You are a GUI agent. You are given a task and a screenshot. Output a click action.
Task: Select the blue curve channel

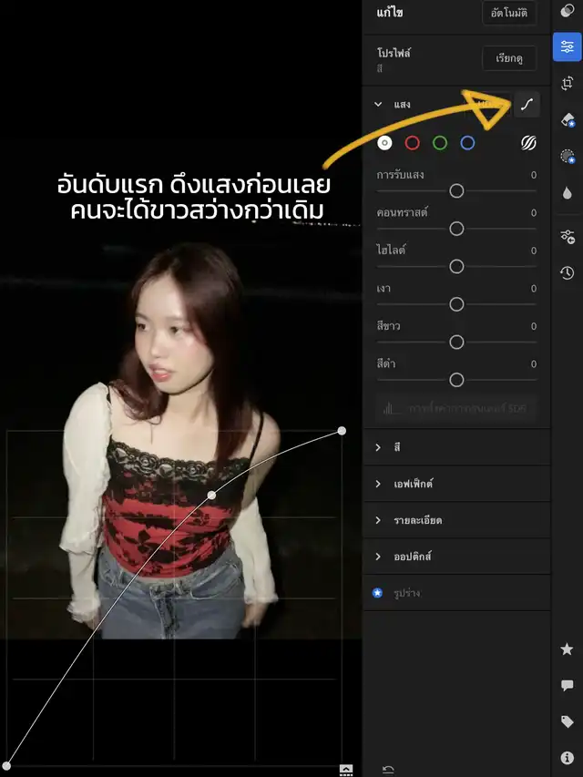coord(467,143)
